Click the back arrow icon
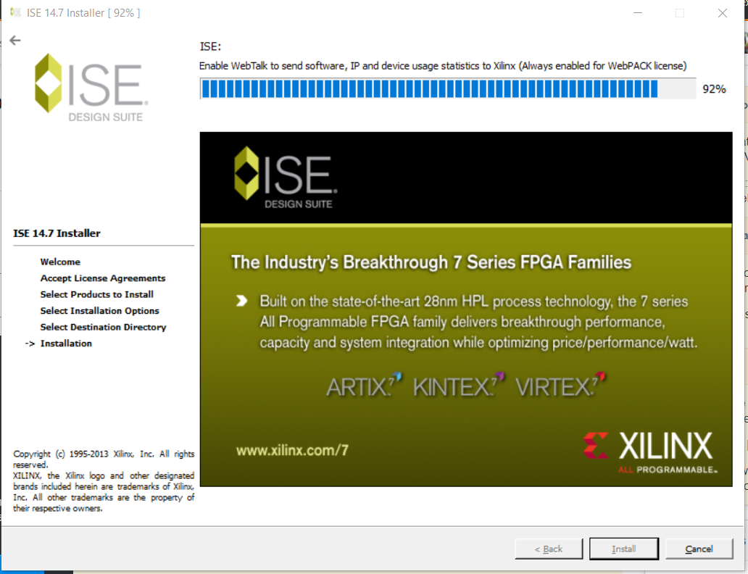The width and height of the screenshot is (748, 574). click(x=15, y=41)
